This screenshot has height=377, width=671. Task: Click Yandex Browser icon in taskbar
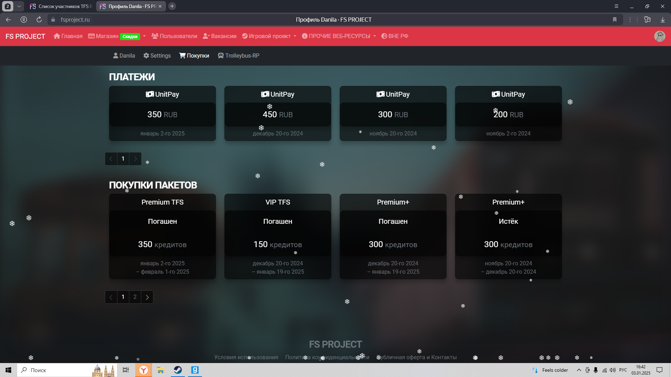pos(144,370)
